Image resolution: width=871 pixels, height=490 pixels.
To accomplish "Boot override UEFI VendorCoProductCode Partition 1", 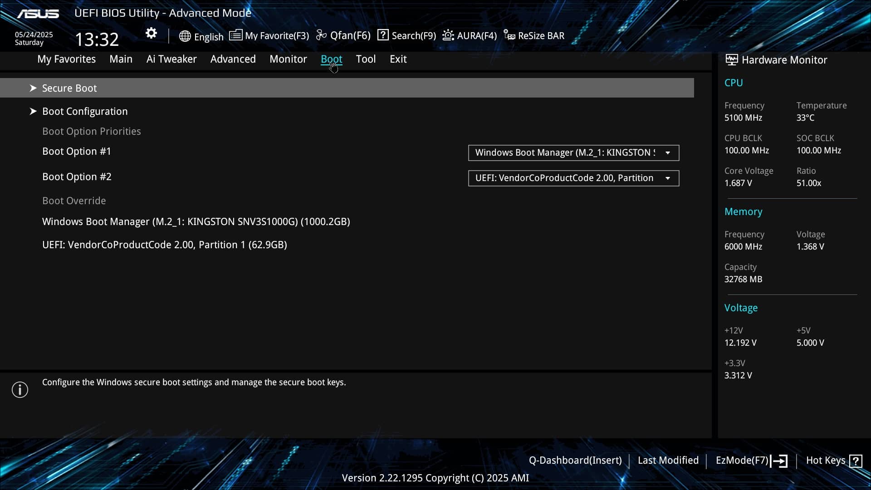I will [165, 245].
